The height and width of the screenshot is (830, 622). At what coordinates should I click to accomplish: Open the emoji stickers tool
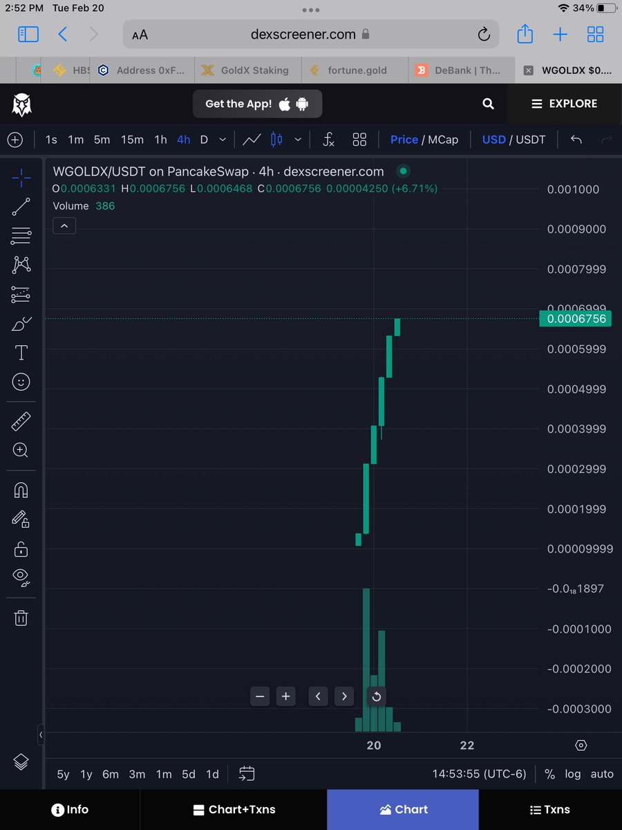point(20,381)
